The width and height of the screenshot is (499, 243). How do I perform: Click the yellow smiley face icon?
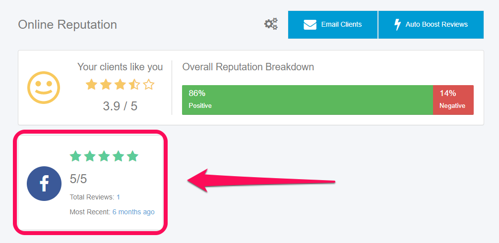tap(44, 88)
